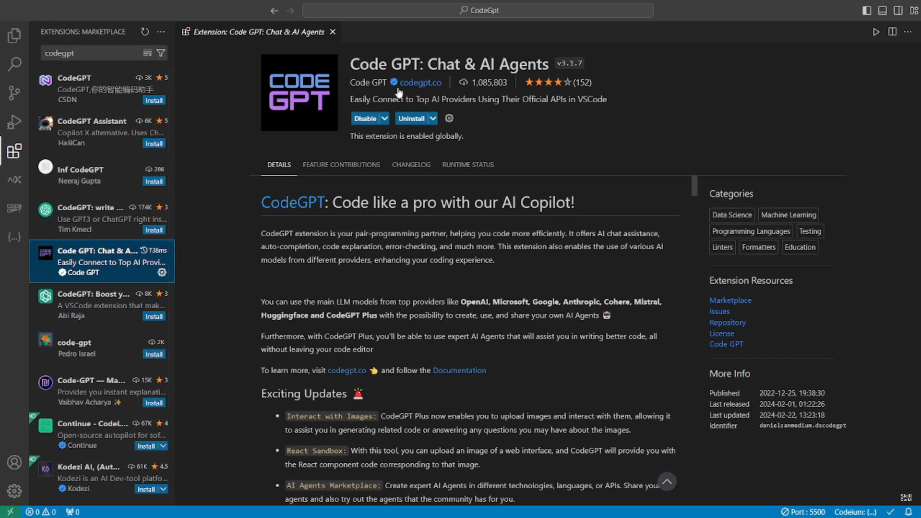921x518 pixels.
Task: Select the Machine Learning category tag
Action: pyautogui.click(x=789, y=215)
